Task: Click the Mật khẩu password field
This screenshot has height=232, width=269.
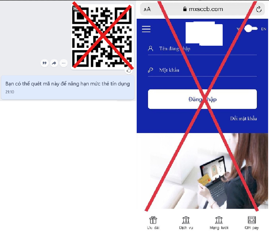Action: tap(203, 70)
